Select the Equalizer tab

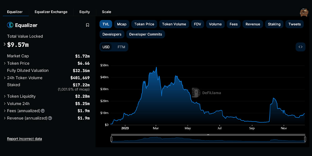[15, 12]
